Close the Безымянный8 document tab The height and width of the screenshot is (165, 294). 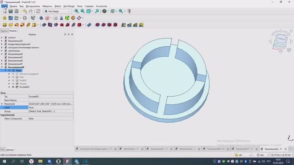(285, 149)
